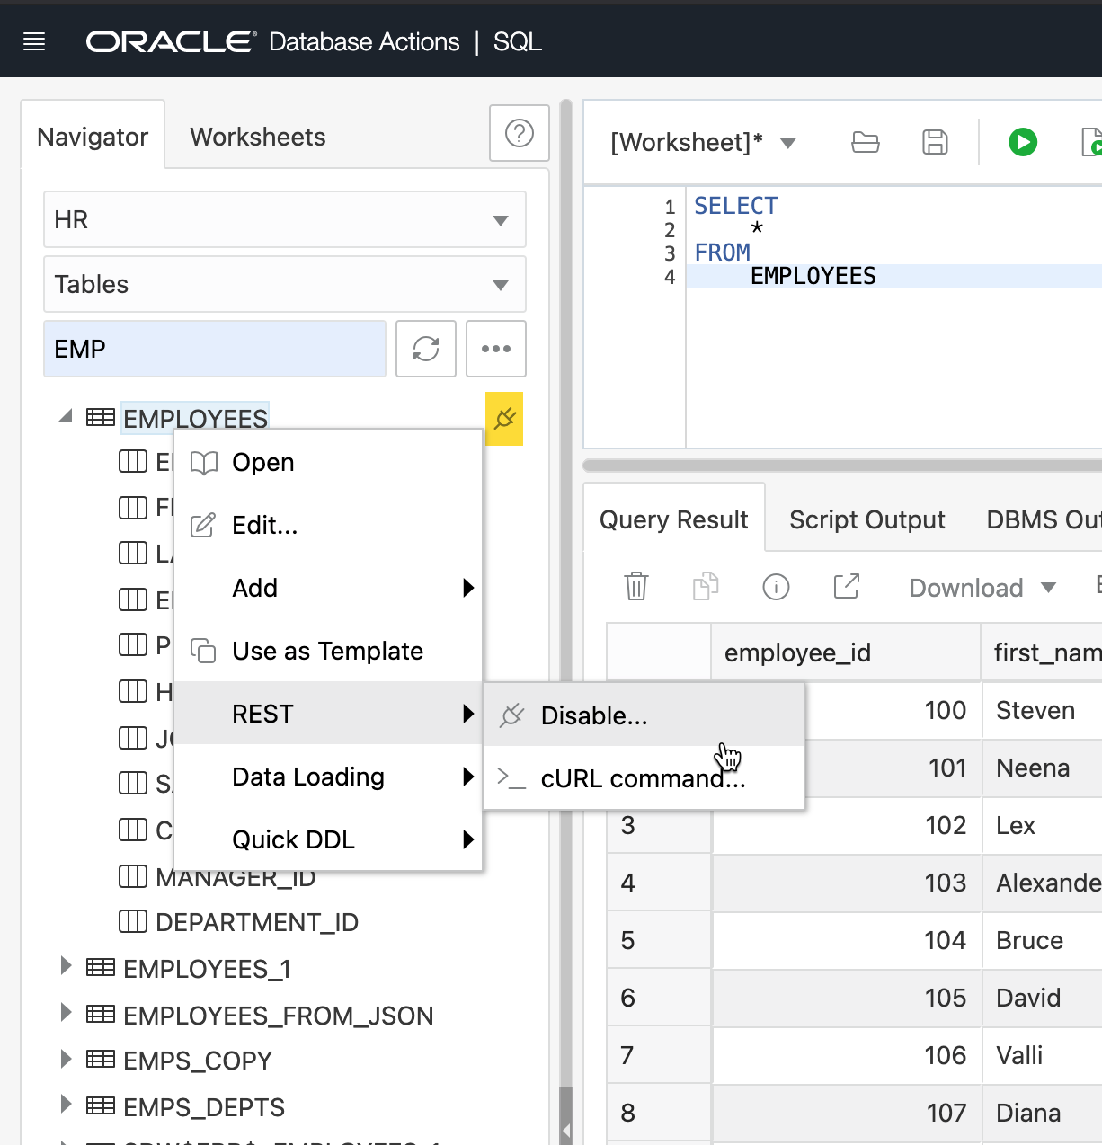The image size is (1102, 1145).
Task: Choose Open from the context menu
Action: (x=328, y=462)
